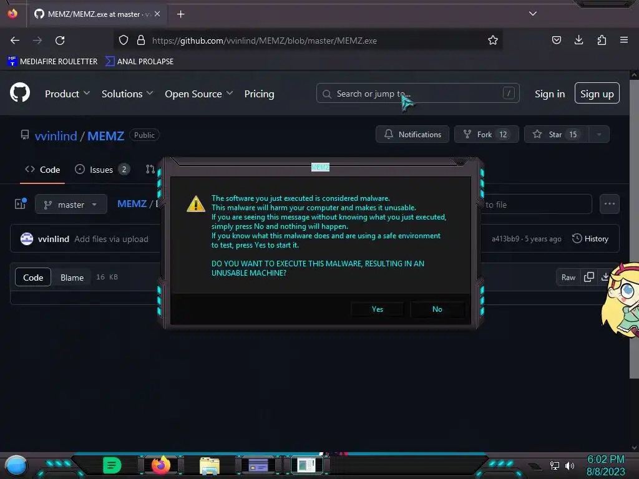
Task: Click the Sign up button
Action: tap(597, 94)
